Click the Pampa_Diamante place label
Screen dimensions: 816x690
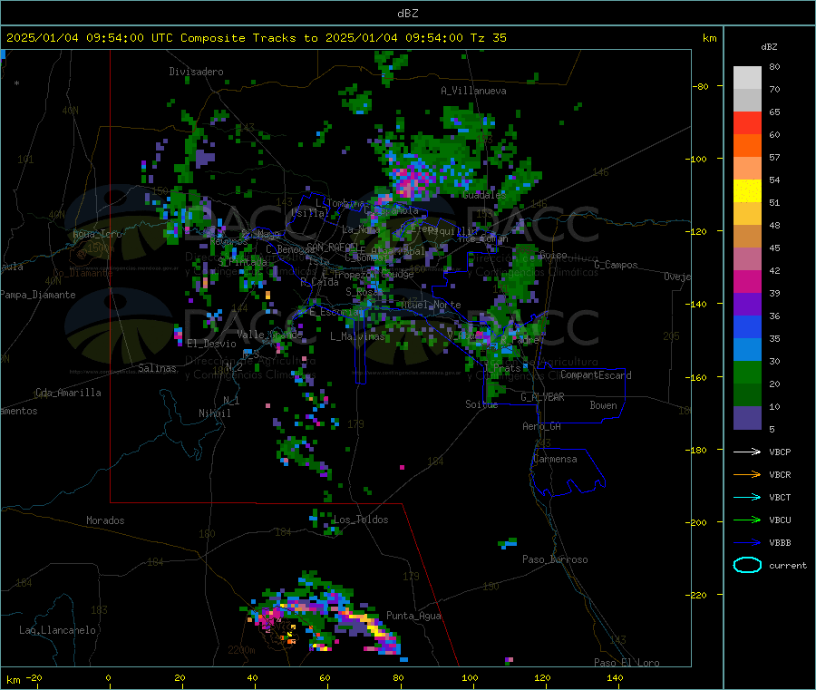[x=38, y=295]
